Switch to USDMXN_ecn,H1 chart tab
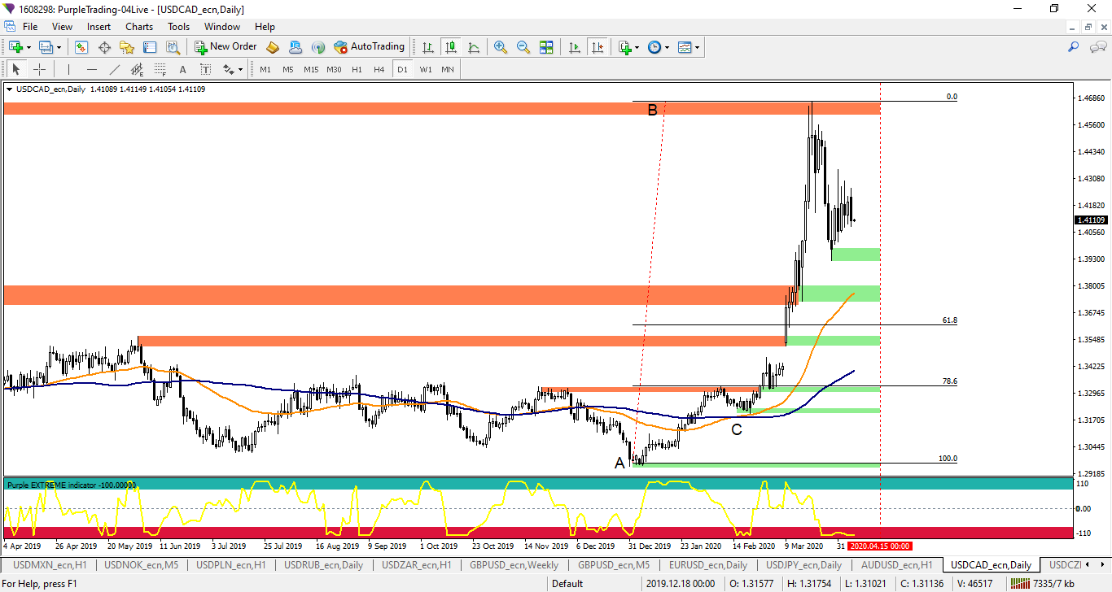 pyautogui.click(x=50, y=564)
